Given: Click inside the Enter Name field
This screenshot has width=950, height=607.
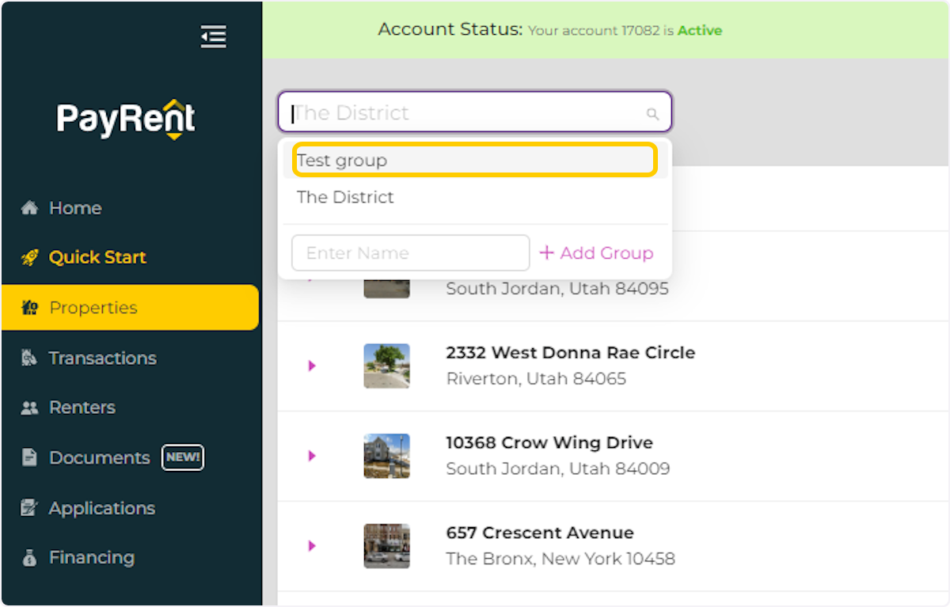Looking at the screenshot, I should pos(409,252).
